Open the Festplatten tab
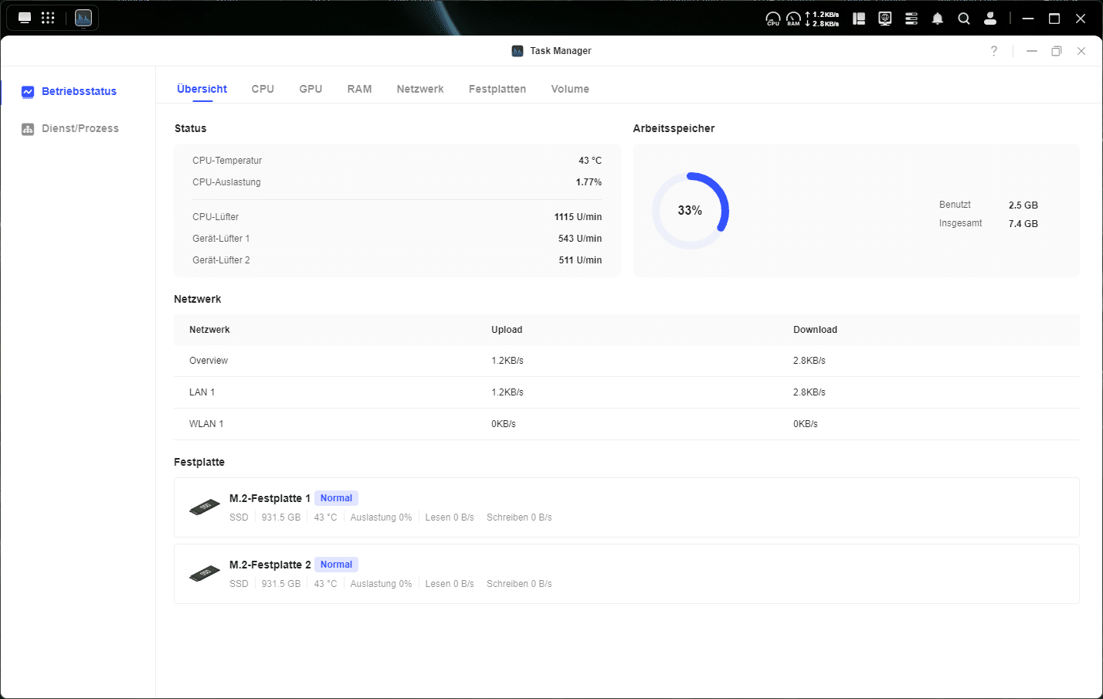Screen dimensions: 1103x699 click(x=497, y=89)
